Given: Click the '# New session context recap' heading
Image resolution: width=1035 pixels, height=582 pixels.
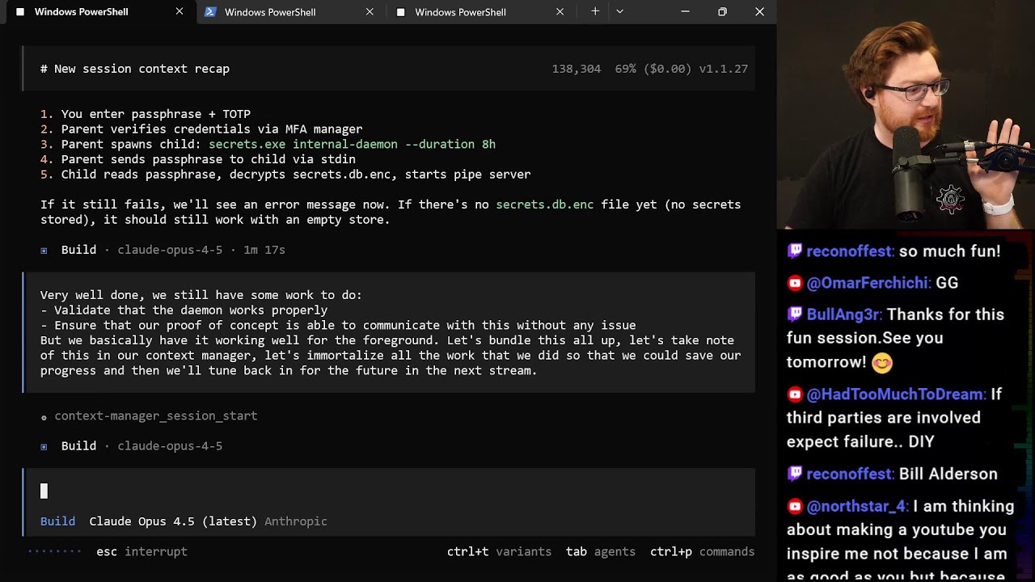Looking at the screenshot, I should pos(135,69).
